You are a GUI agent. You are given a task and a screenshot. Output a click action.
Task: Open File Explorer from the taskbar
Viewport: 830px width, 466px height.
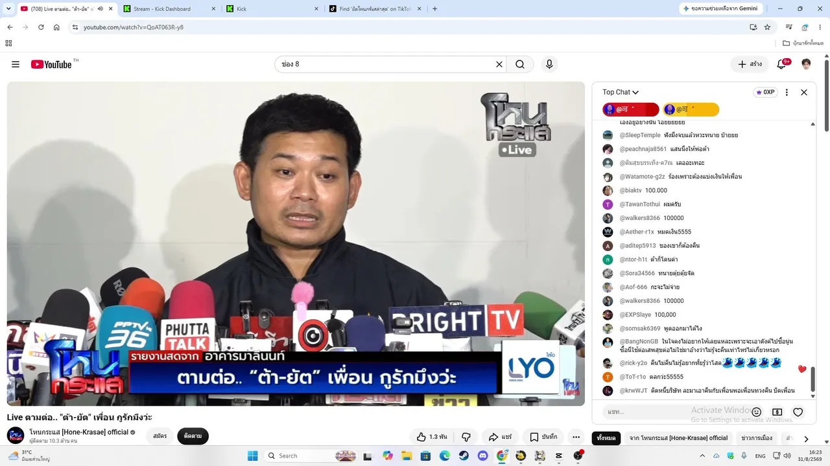pyautogui.click(x=407, y=456)
